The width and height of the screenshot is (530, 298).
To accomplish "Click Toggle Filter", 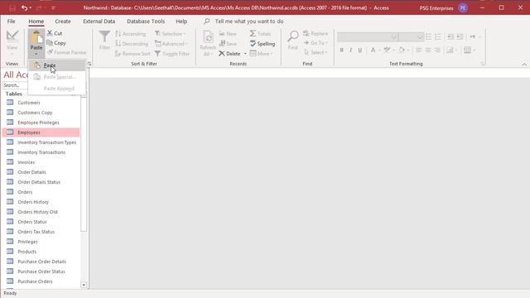I will [172, 53].
